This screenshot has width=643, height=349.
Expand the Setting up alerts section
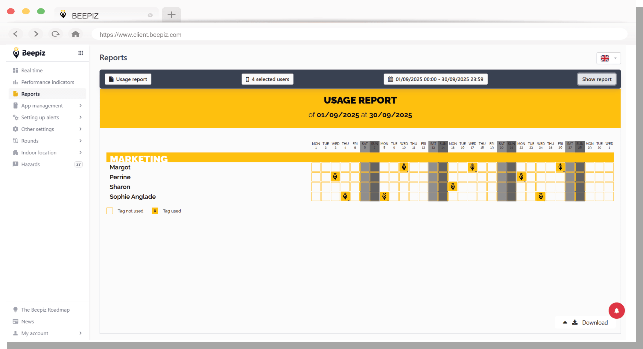(x=40, y=117)
